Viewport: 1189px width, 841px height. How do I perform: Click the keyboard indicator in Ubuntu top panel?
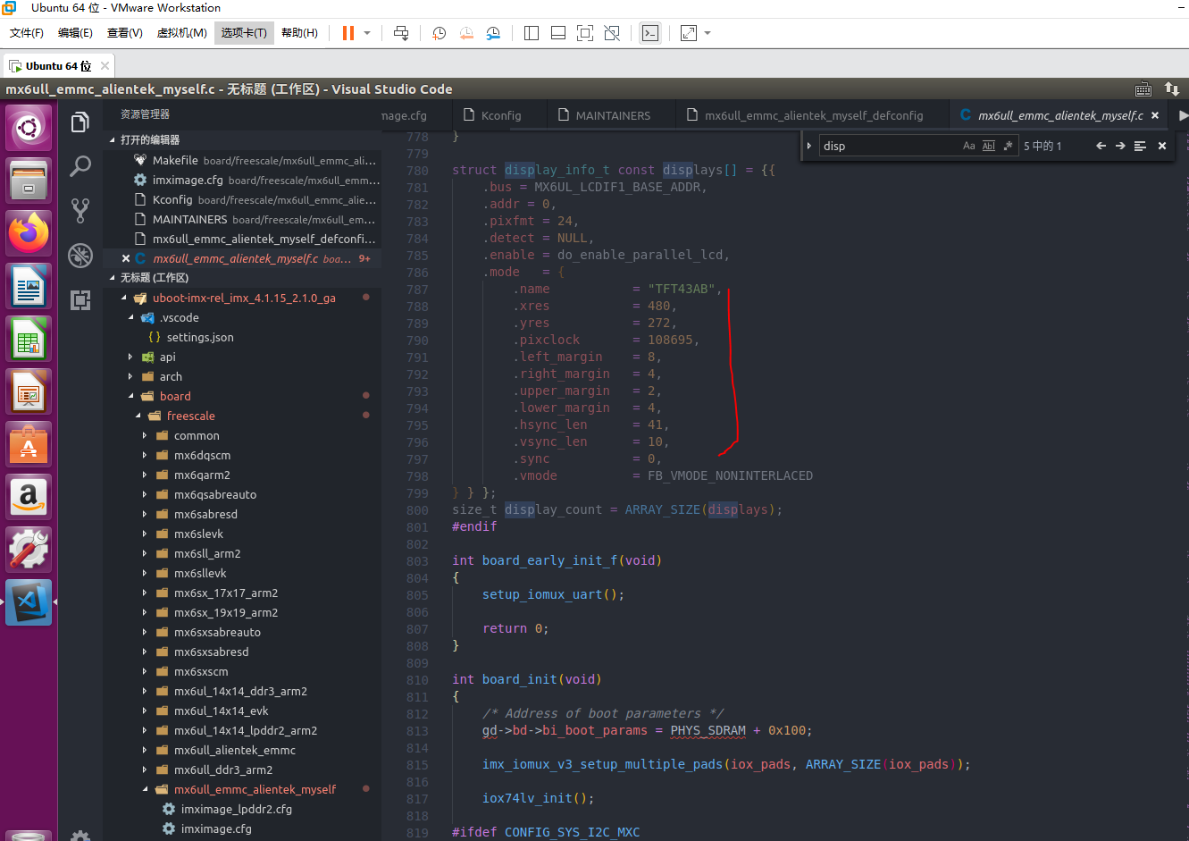click(1143, 89)
